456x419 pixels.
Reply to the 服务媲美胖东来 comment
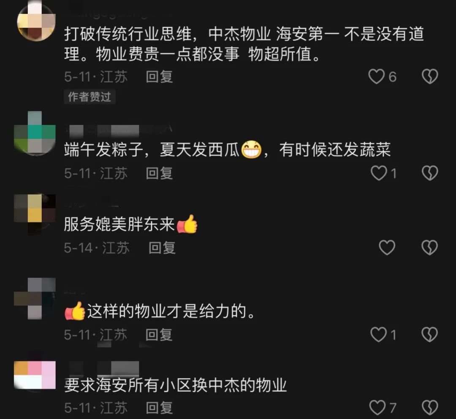click(x=162, y=248)
